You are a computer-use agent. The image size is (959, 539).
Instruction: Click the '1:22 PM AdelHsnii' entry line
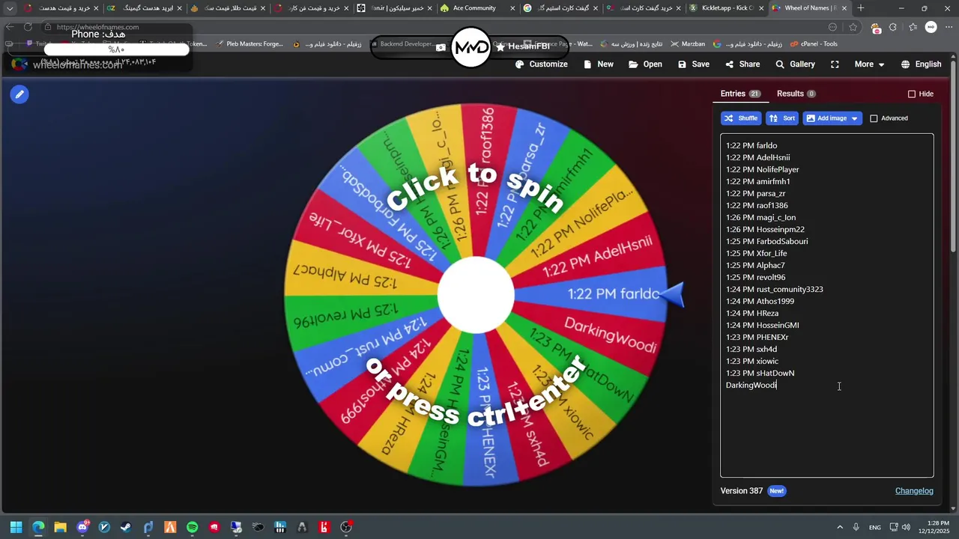(757, 157)
